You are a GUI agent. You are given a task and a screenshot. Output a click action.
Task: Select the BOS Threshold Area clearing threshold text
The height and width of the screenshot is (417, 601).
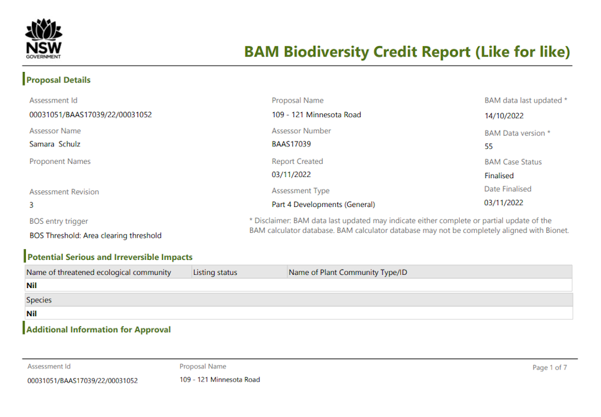(x=95, y=235)
